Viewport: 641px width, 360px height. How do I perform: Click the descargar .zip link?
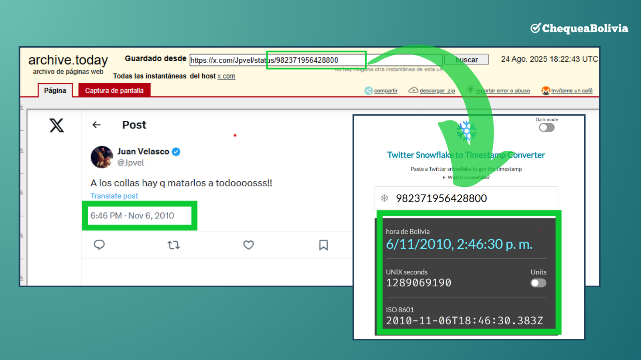coord(437,91)
